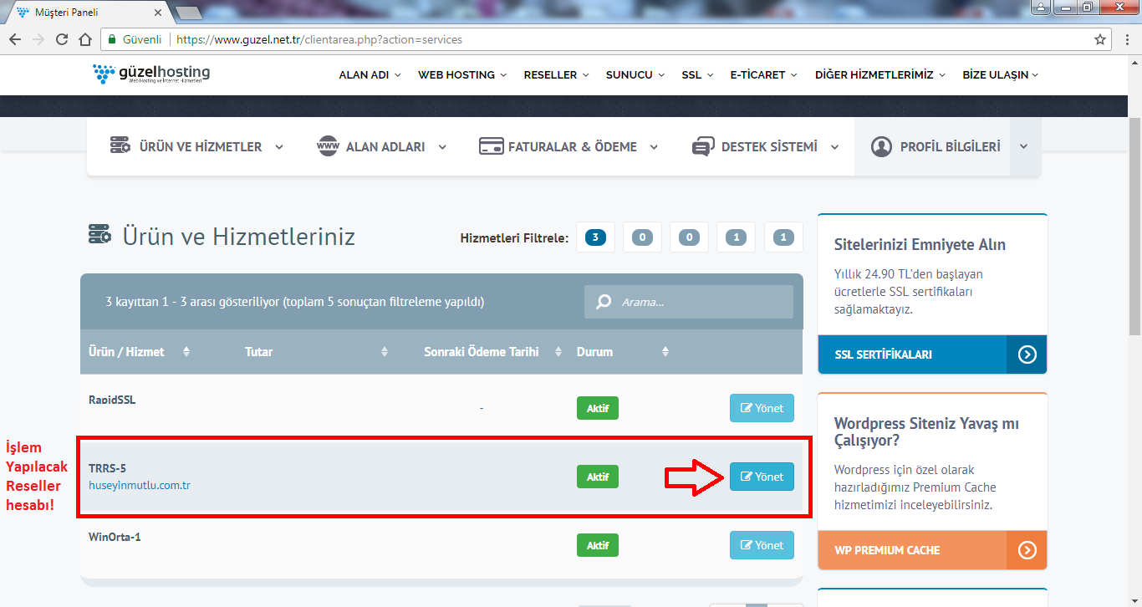Expand the ALAN ADI top menu

(370, 74)
